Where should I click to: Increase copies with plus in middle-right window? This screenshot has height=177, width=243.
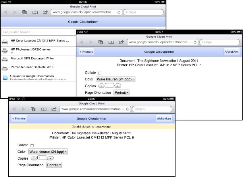tap(118, 86)
